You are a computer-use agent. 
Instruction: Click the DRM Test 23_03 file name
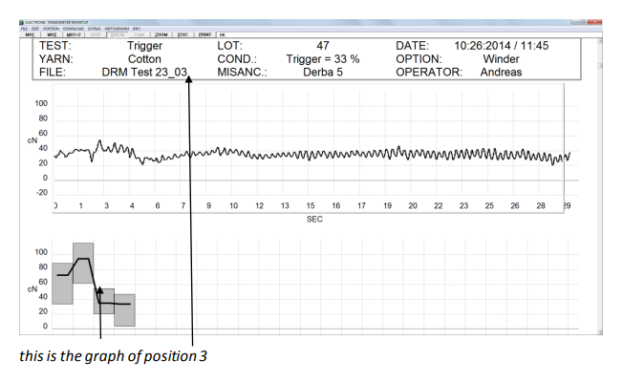(145, 72)
